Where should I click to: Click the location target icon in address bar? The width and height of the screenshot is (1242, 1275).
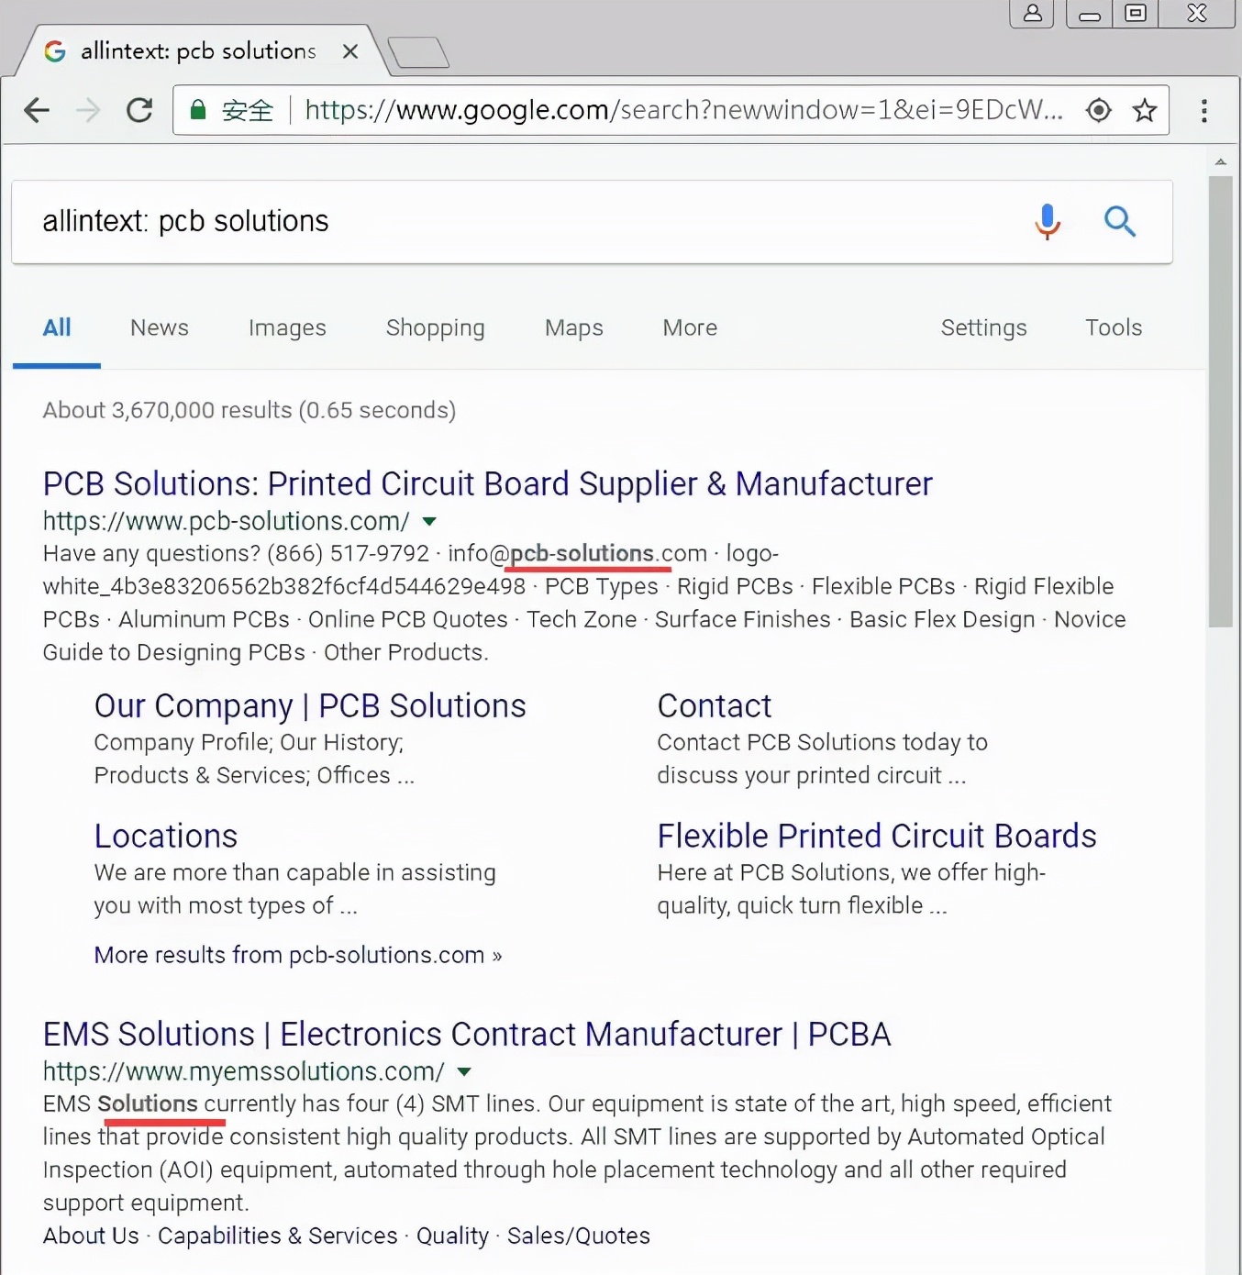pyautogui.click(x=1098, y=110)
